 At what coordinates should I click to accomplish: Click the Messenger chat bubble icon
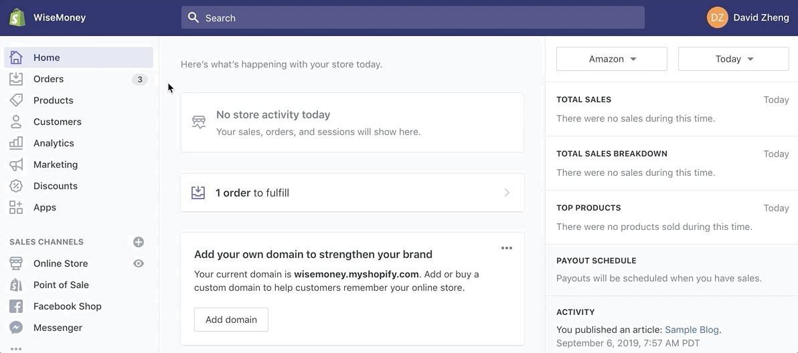(x=16, y=327)
